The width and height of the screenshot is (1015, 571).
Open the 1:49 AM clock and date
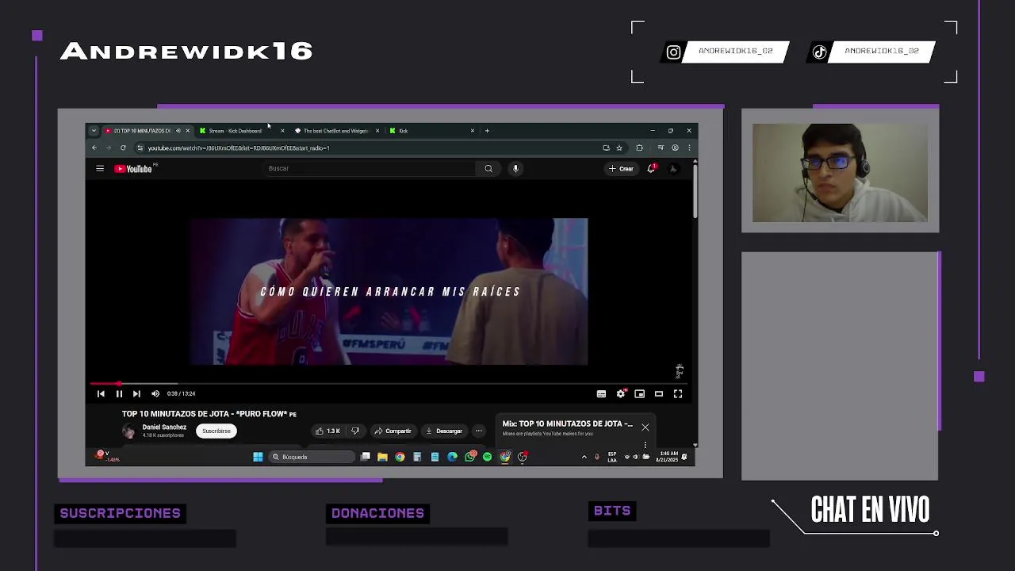(668, 457)
